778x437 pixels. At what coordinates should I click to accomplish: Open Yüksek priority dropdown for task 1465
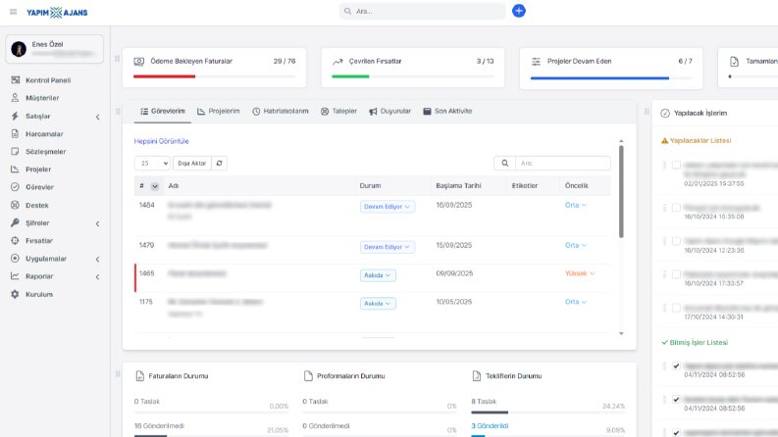tap(580, 273)
